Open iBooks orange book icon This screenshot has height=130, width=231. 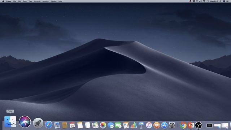157,125
